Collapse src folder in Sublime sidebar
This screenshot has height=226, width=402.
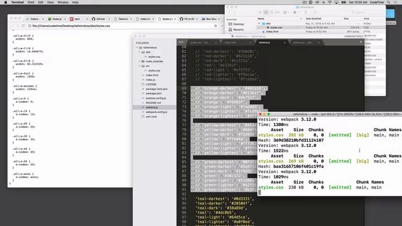(139, 66)
